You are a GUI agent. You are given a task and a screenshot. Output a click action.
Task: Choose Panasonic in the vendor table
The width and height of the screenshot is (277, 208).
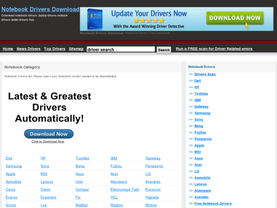154,166
